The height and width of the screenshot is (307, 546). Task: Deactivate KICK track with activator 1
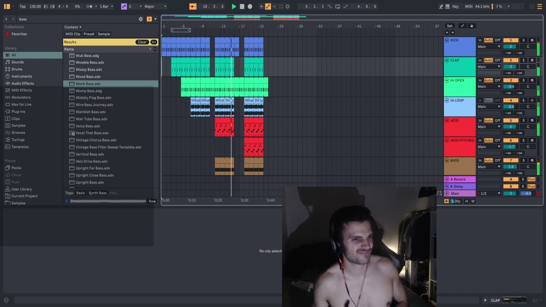pos(511,40)
